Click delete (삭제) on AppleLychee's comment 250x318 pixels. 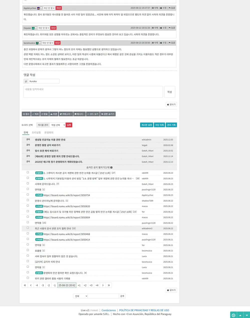155,8
